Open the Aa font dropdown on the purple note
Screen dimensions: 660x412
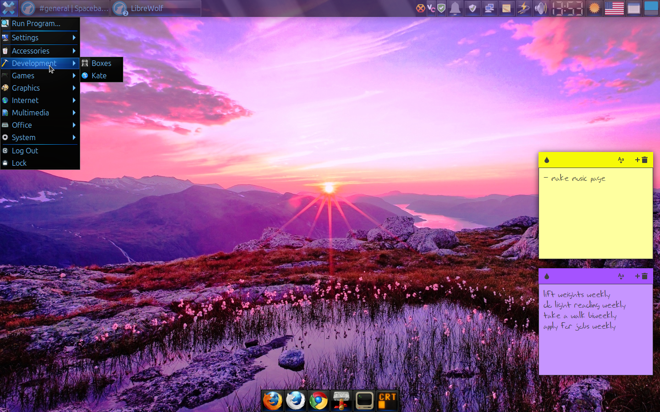coord(621,276)
